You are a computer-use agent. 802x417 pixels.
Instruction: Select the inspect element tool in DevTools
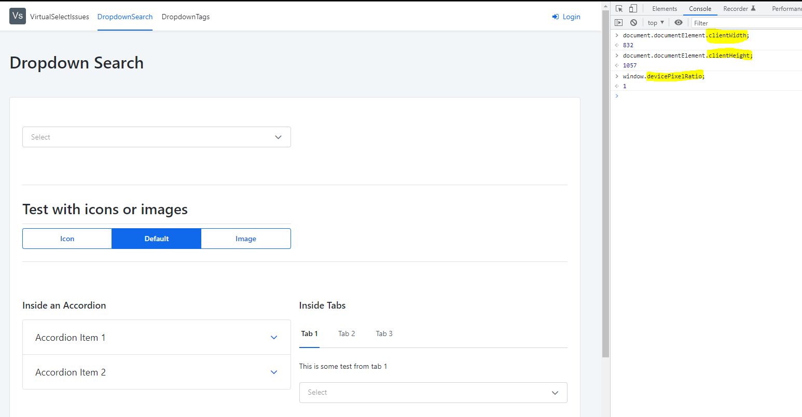point(618,8)
